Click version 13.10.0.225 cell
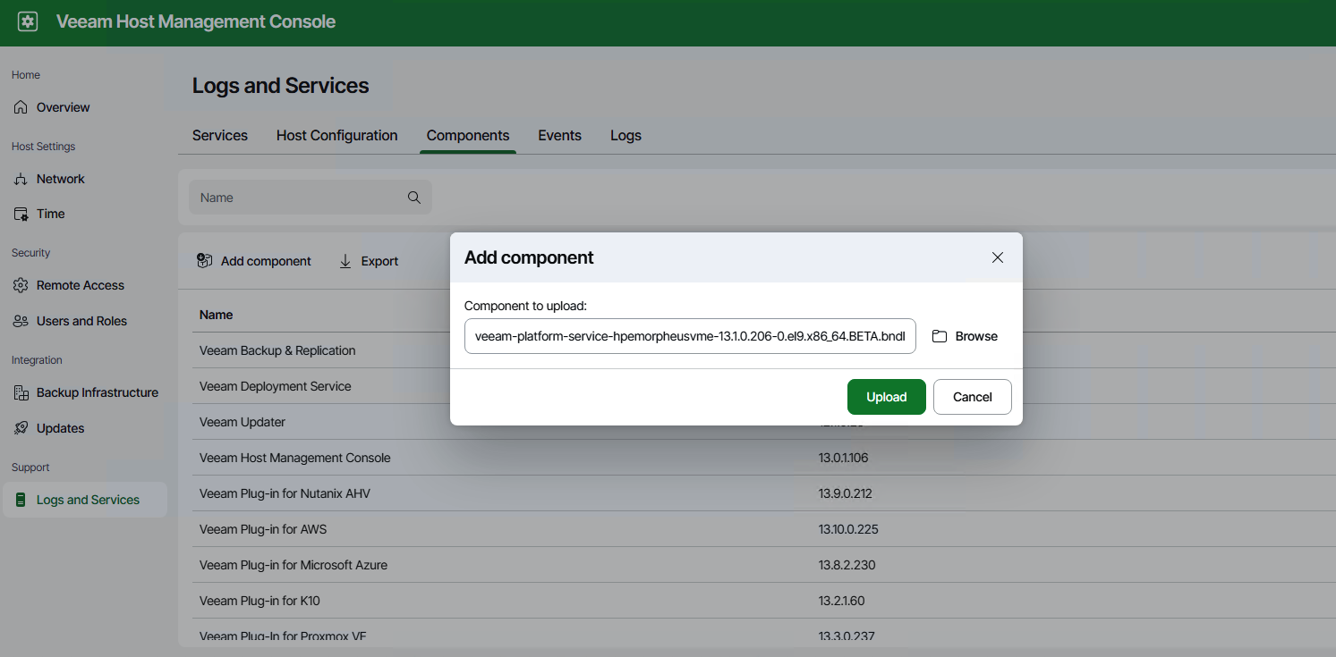Screen dimensions: 1336x657 pos(848,529)
